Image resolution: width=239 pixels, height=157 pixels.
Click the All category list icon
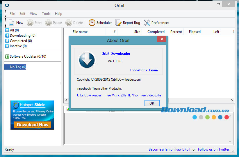pos(7,30)
